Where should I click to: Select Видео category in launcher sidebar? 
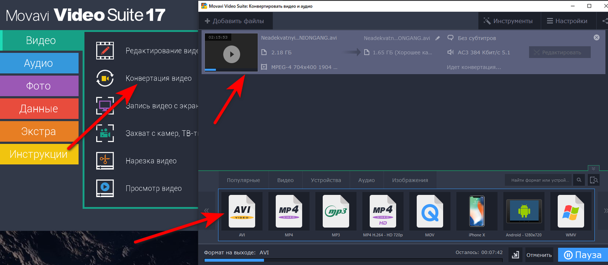point(41,40)
